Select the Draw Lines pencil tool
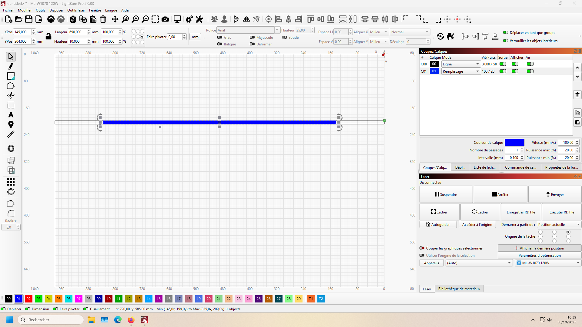This screenshot has width=582, height=327. [11, 66]
